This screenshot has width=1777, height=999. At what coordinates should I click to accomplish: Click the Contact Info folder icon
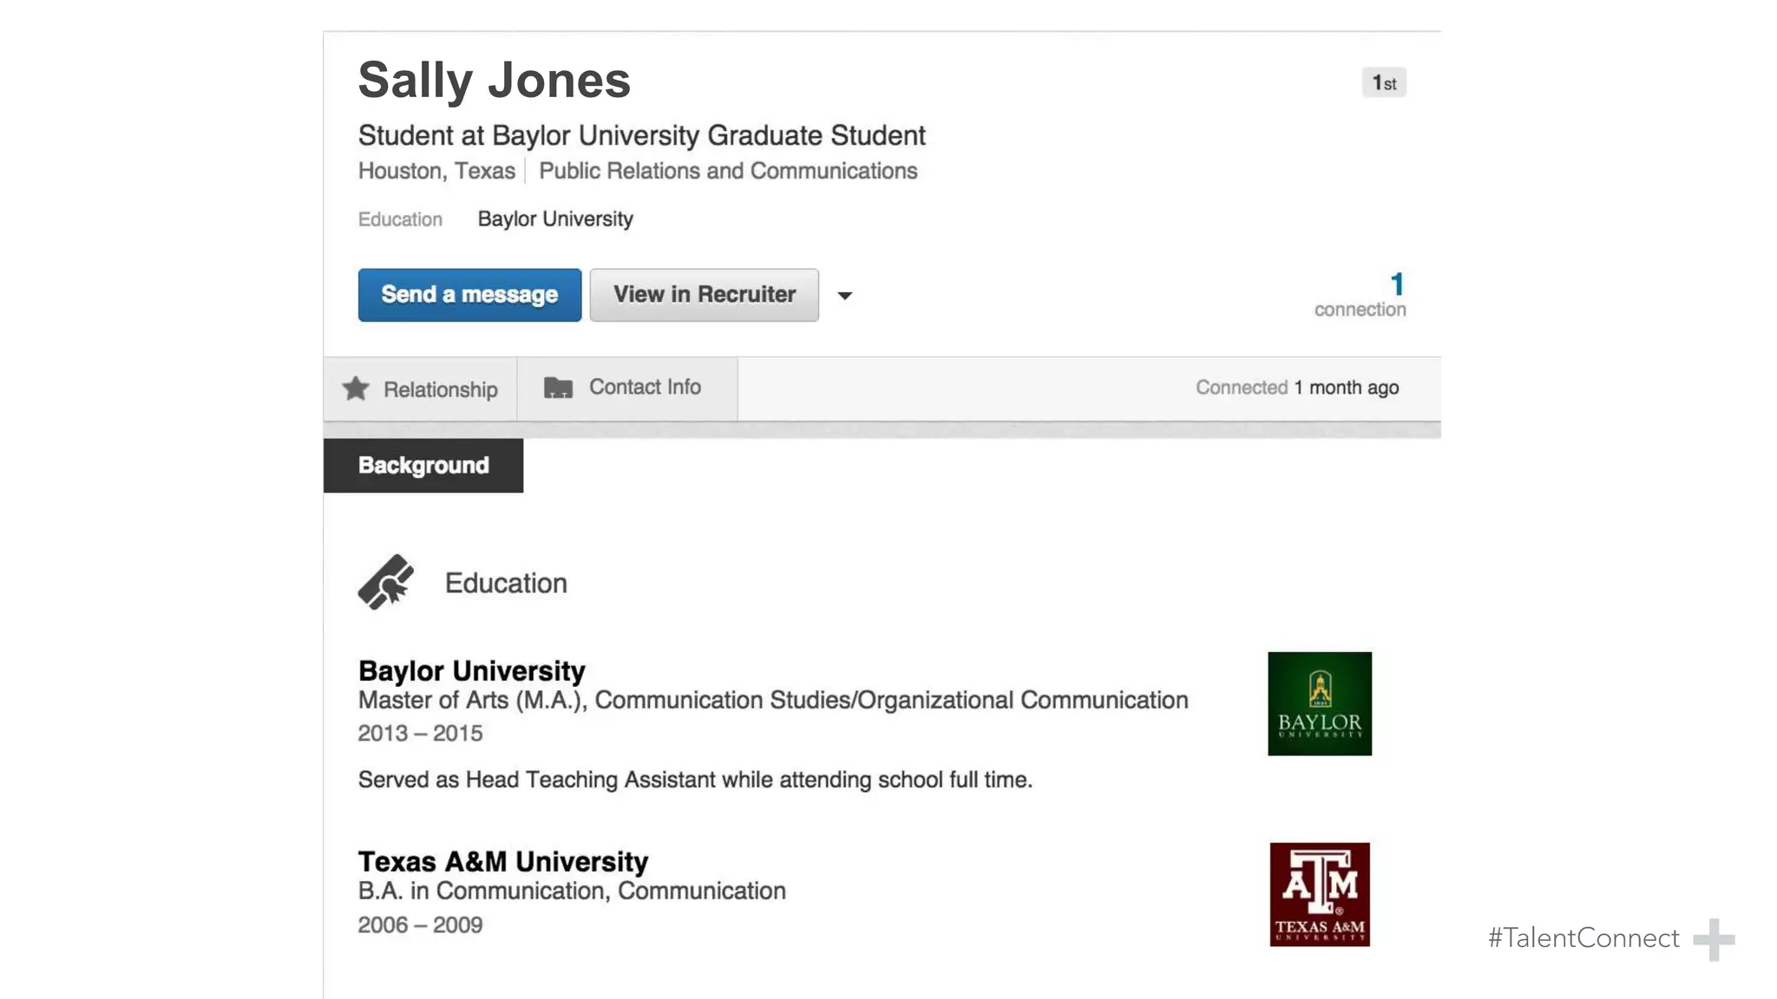click(x=558, y=388)
